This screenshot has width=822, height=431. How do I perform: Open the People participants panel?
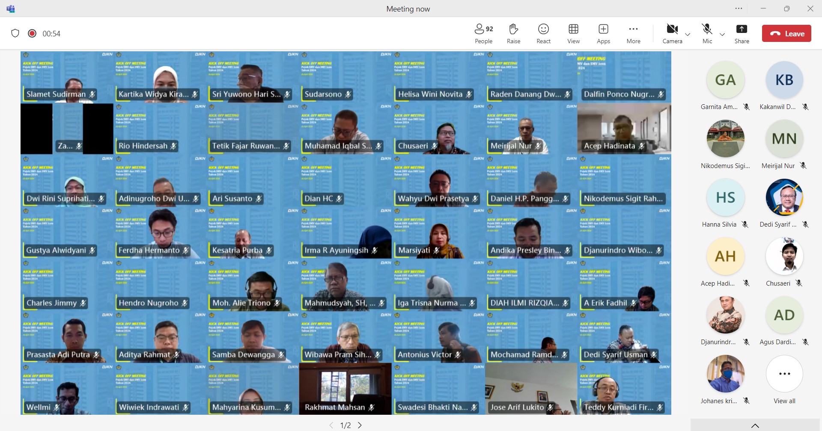[483, 33]
